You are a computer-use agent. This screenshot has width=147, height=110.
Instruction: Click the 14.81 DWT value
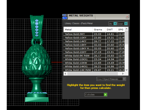110,34
